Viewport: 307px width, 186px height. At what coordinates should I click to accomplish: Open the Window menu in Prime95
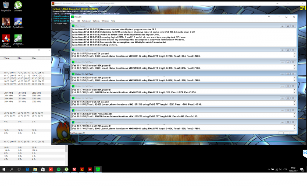coord(105,21)
